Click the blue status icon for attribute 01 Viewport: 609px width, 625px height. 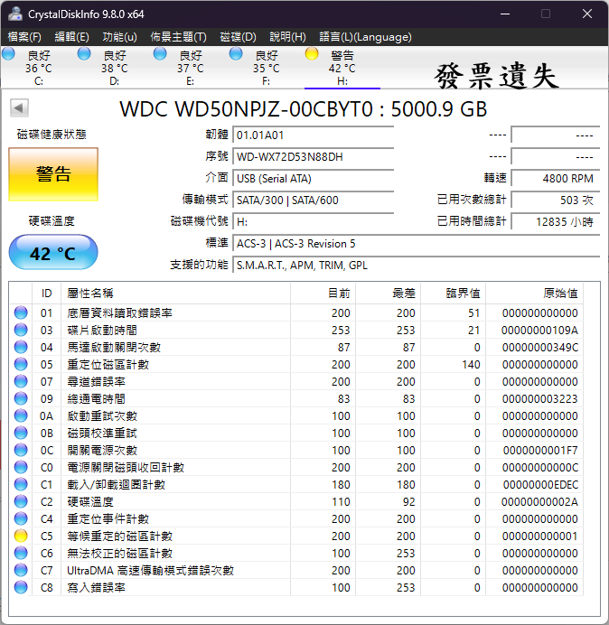click(21, 312)
